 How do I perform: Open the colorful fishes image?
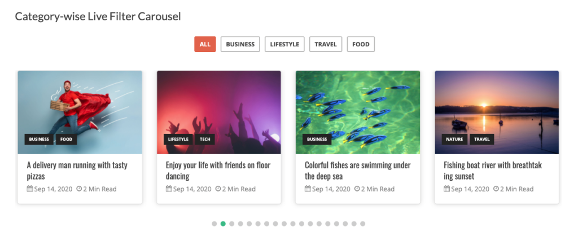[x=358, y=105]
